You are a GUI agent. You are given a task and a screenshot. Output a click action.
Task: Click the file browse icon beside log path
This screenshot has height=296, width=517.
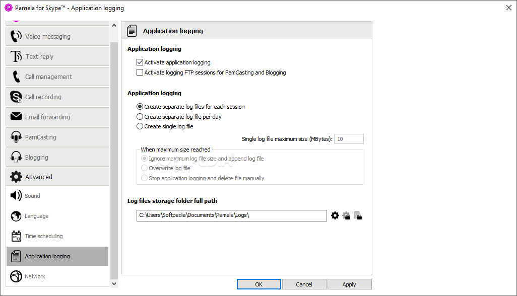[x=358, y=215]
